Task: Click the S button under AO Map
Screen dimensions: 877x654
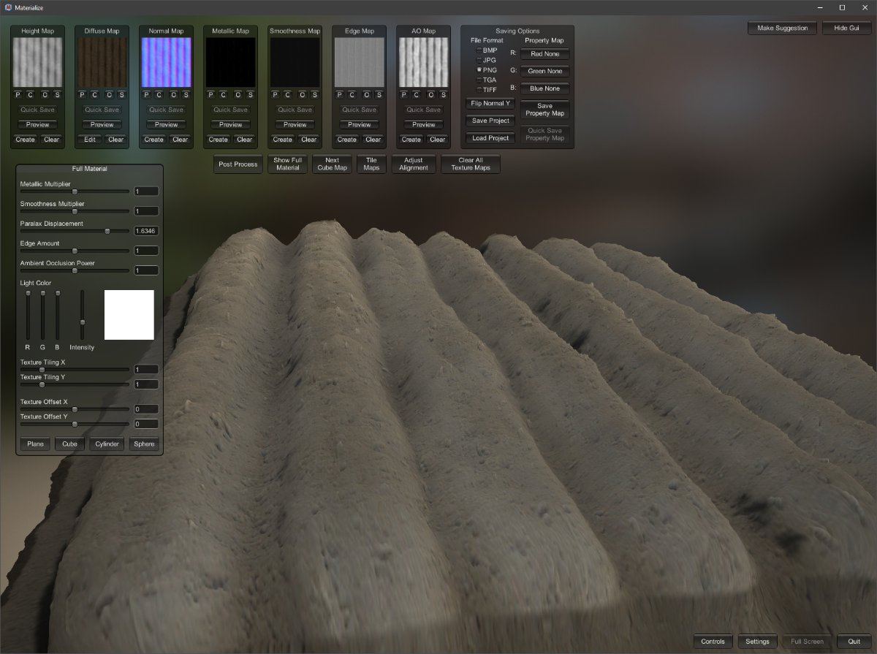Action: (x=444, y=95)
